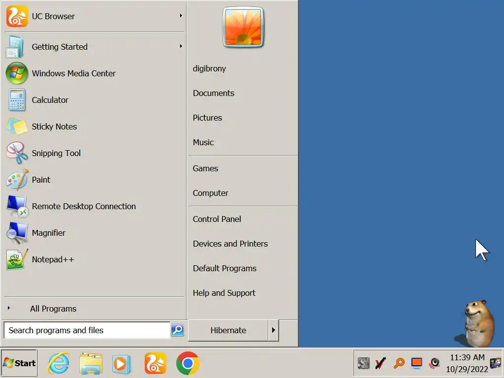504x378 pixels.
Task: Click the show desktop tray icon
Action: pos(495,363)
